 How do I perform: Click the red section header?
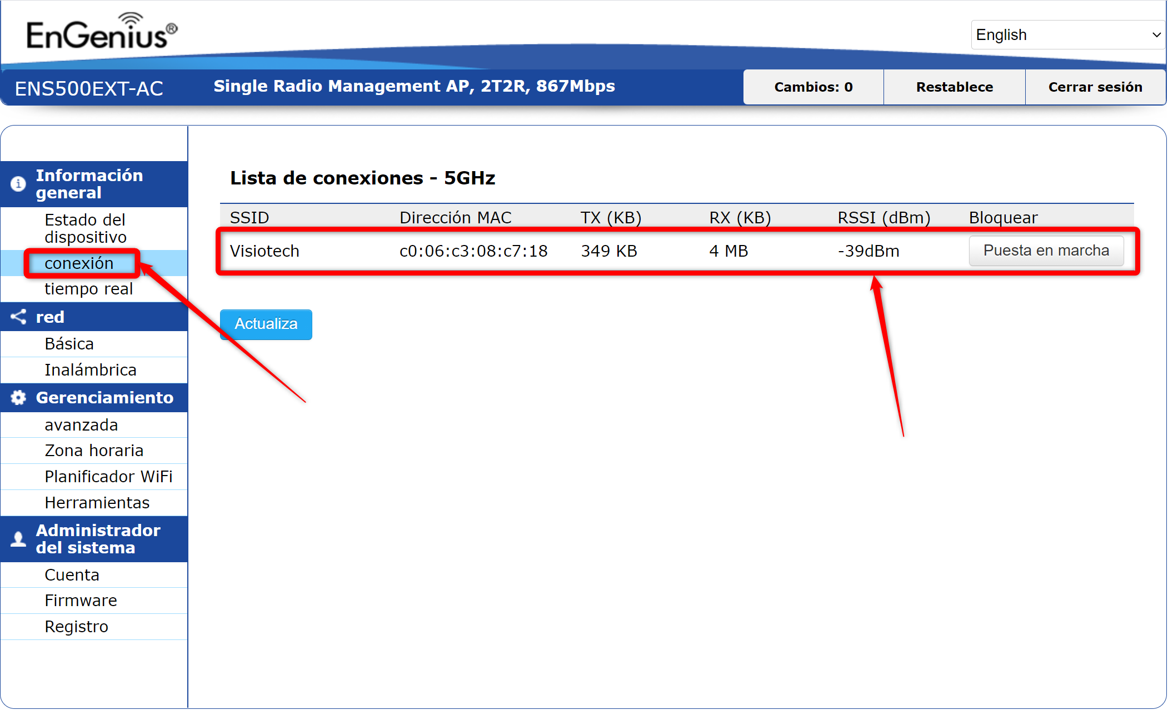tap(94, 317)
